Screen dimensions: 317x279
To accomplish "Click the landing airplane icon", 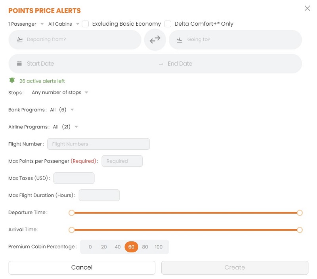I will (180, 40).
